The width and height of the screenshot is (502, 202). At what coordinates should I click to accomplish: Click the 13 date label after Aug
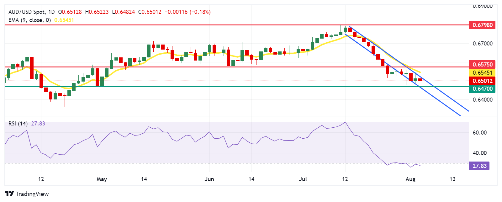(452, 179)
